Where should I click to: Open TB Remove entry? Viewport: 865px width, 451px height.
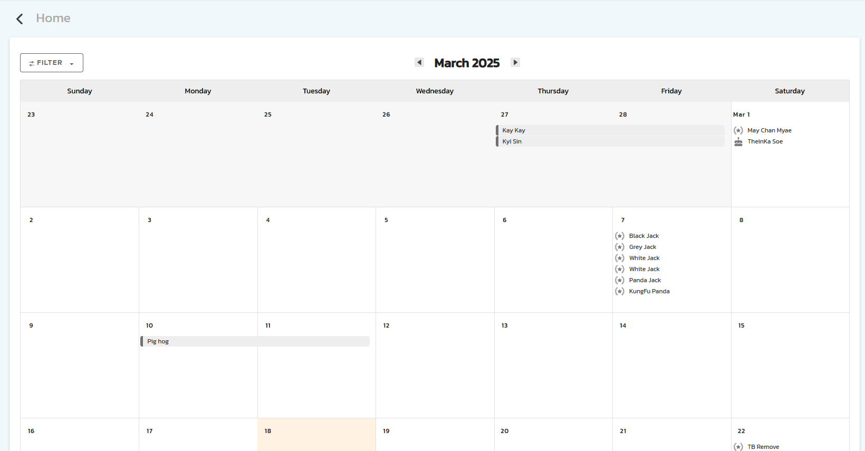coord(763,447)
